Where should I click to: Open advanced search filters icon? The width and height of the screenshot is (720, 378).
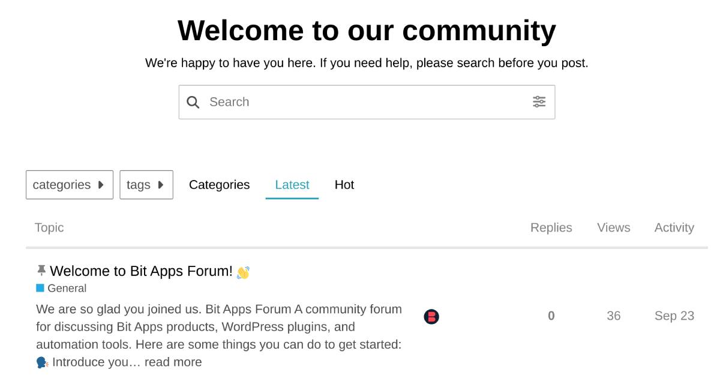539,102
